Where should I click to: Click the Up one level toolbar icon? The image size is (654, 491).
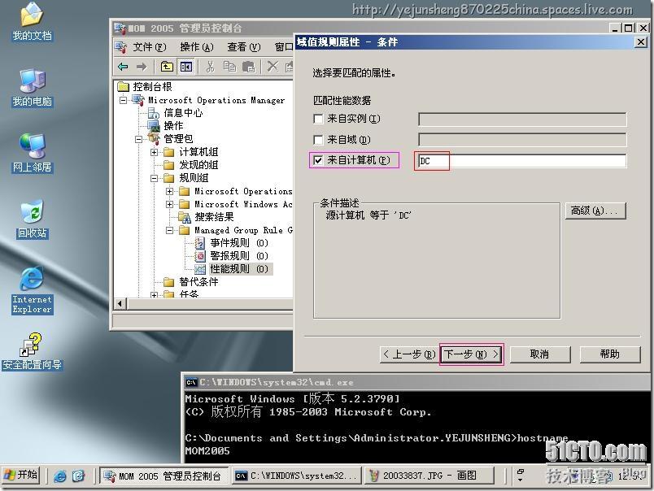[x=167, y=67]
